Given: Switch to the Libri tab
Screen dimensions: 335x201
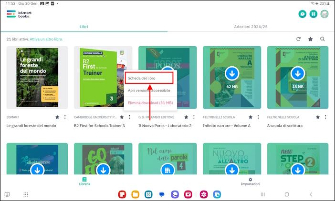Looking at the screenshot, I should coord(84,27).
